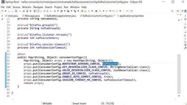Open the Window menu
187x105 pixels.
click(x=75, y=7)
